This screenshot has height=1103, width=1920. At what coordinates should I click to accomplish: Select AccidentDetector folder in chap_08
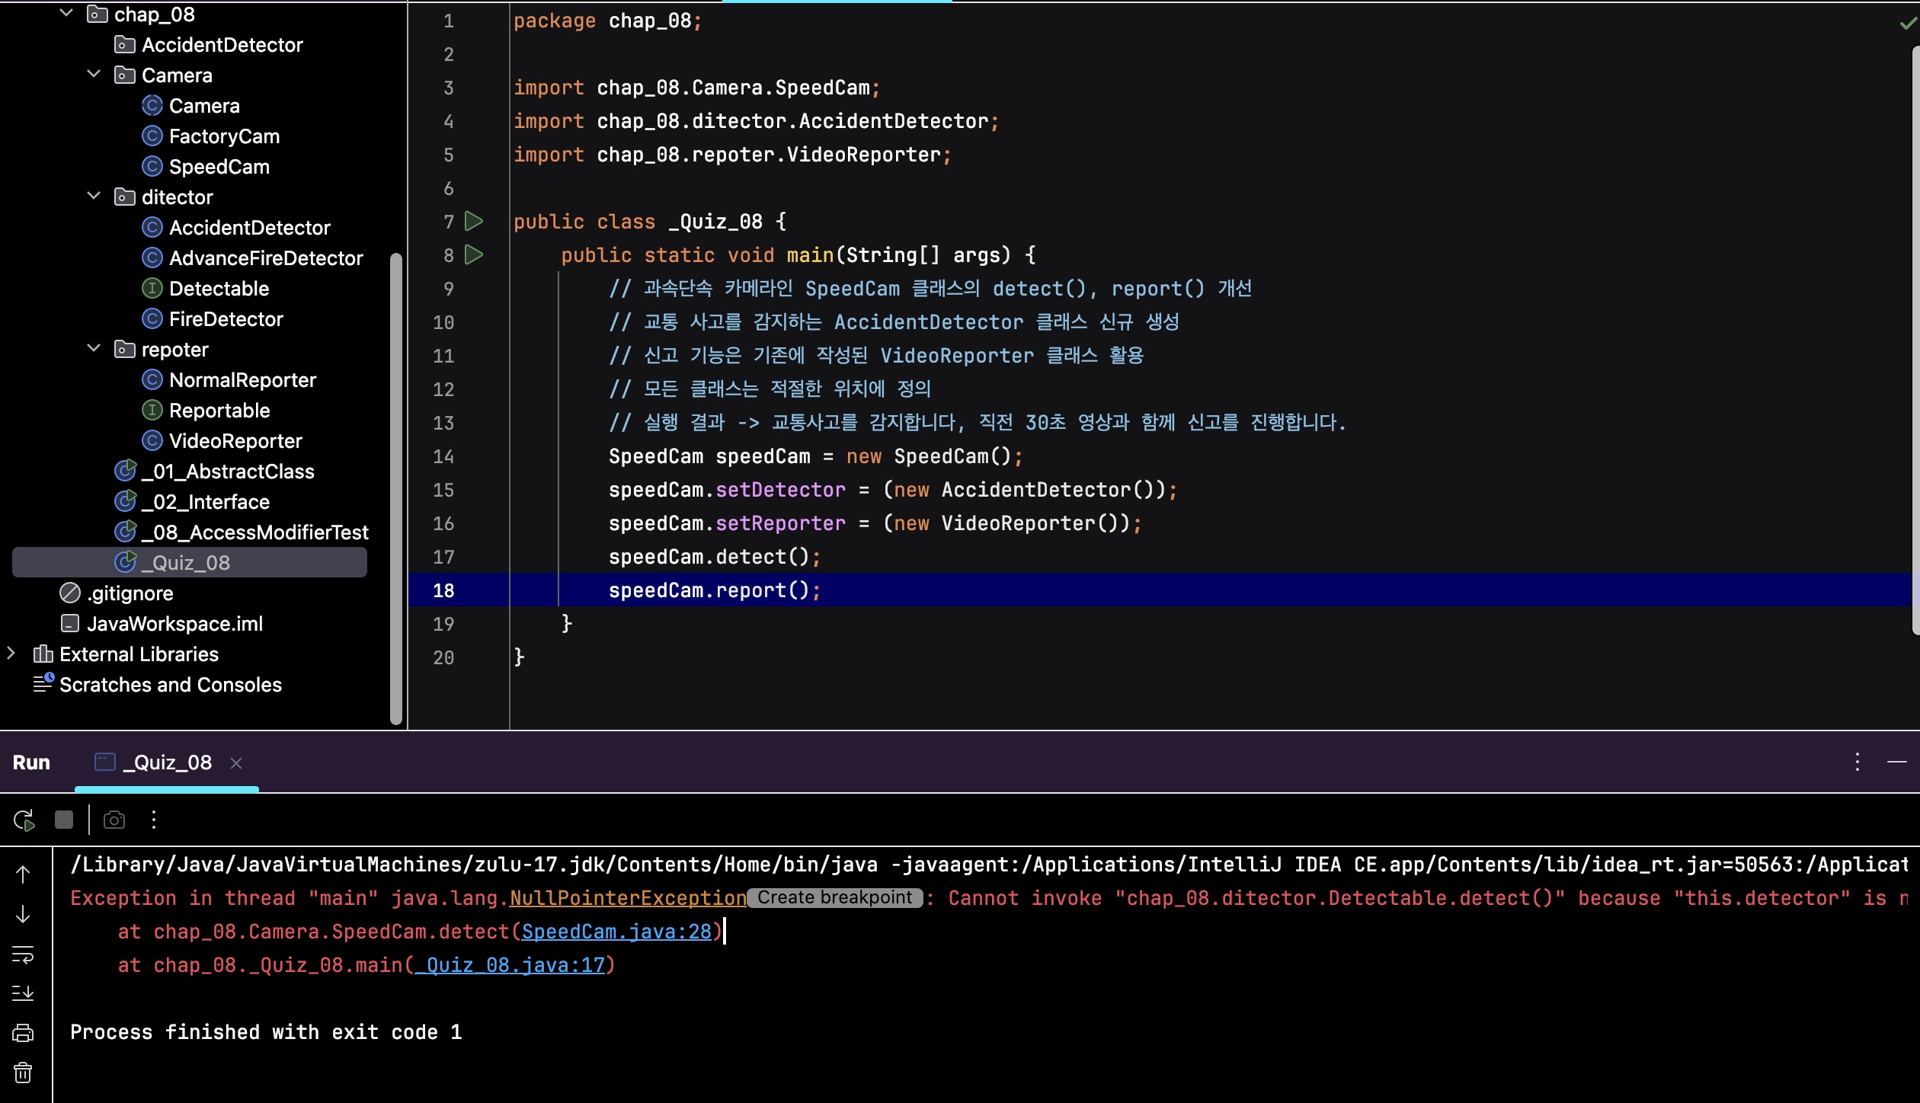point(208,45)
